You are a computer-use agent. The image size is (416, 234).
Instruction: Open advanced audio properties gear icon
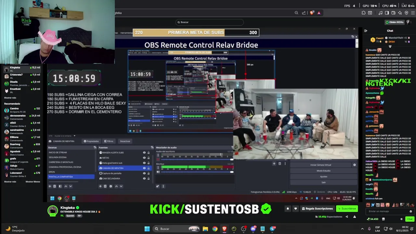coord(158,186)
